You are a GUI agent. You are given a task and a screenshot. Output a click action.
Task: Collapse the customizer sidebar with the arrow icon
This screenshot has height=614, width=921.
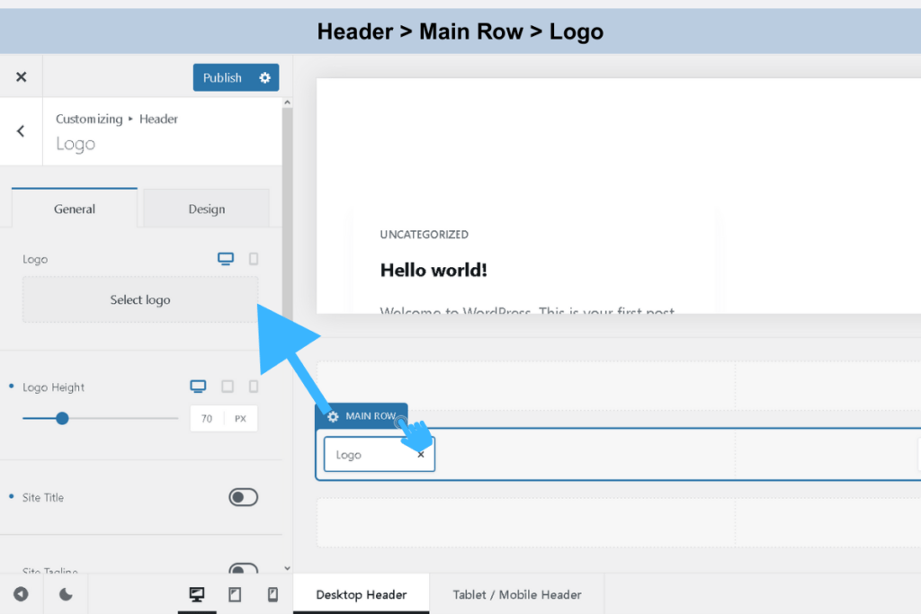[x=22, y=594]
